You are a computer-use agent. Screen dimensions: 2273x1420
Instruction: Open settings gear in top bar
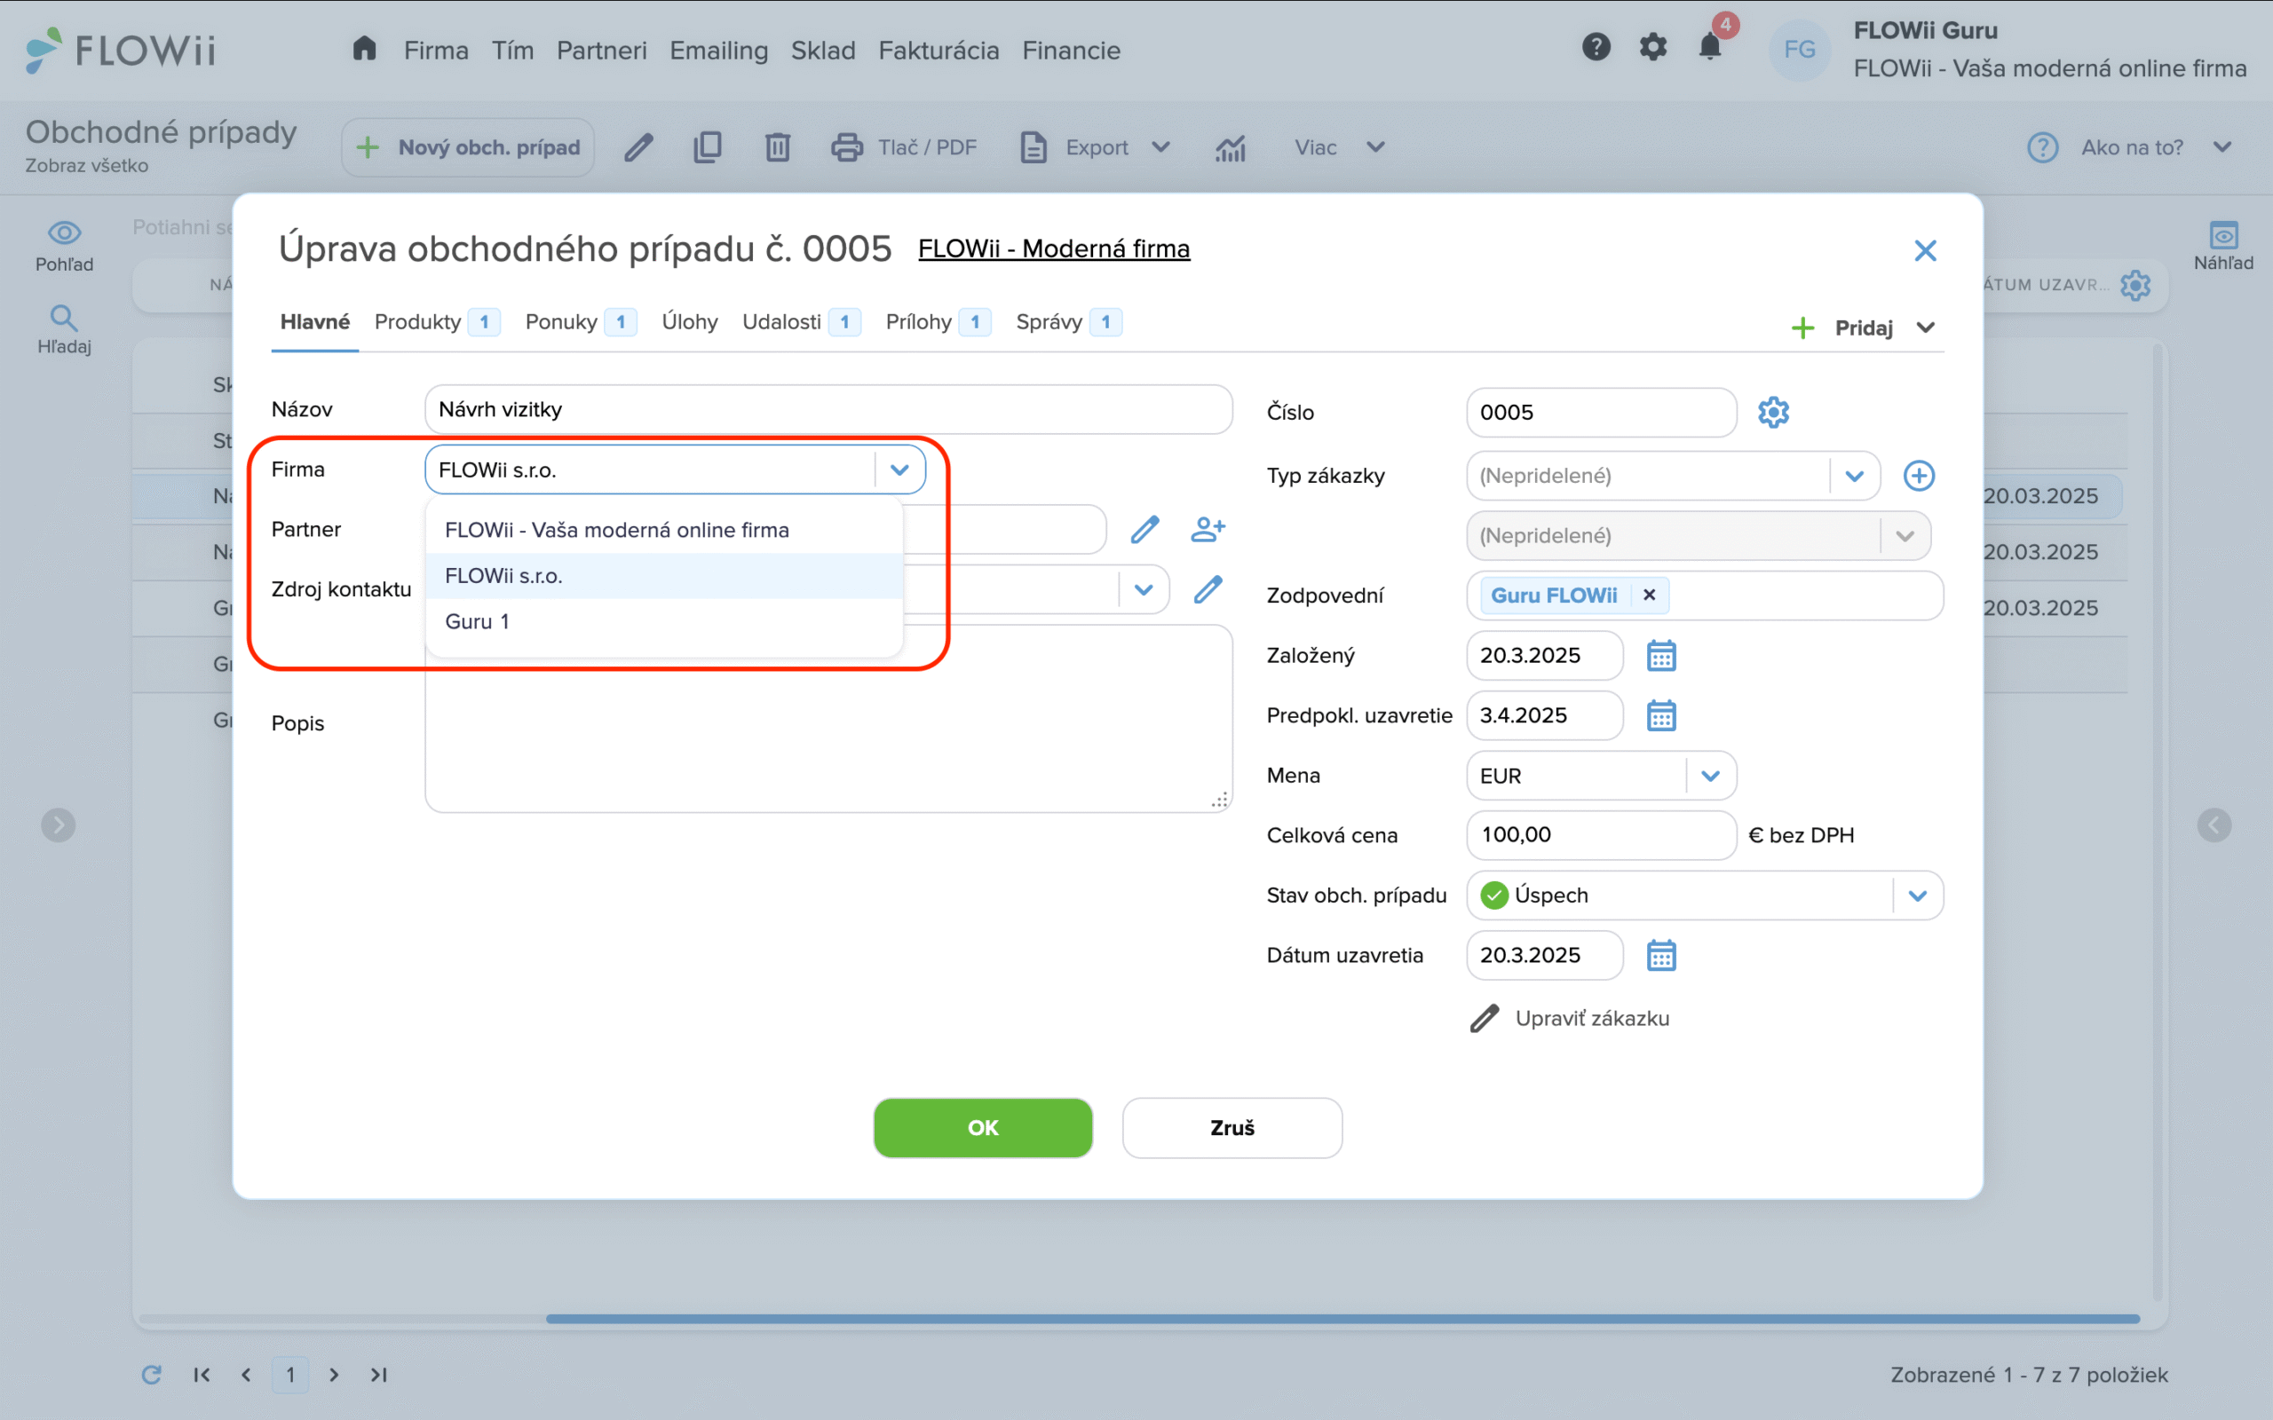point(1653,47)
